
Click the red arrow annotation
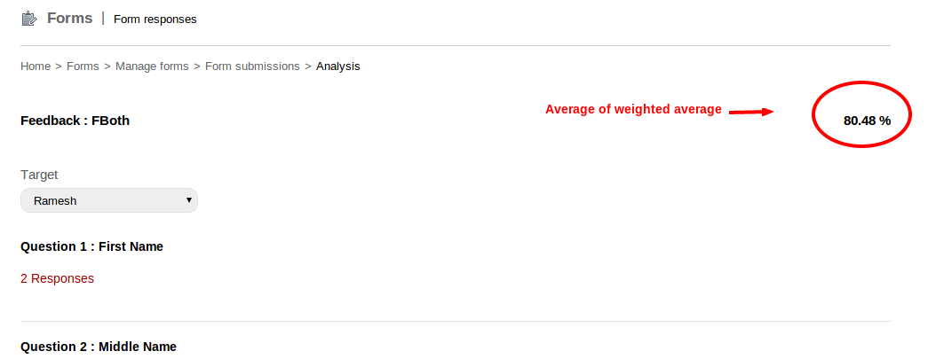(x=751, y=112)
